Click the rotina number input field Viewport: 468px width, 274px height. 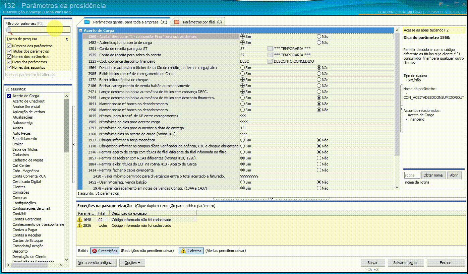(412, 175)
